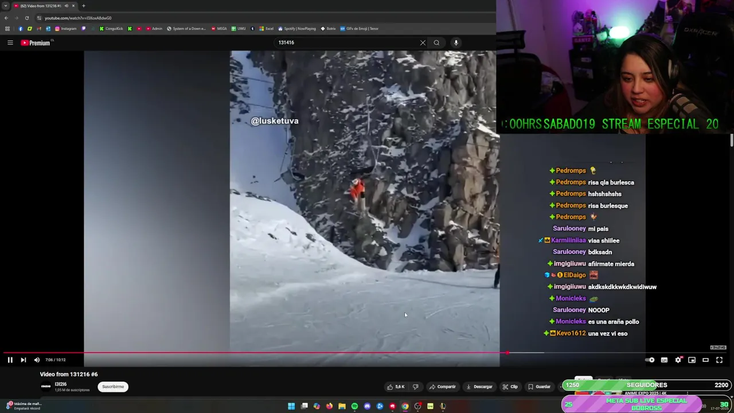This screenshot has width=734, height=413.
Task: Click the browser address bar URL
Action: click(78, 18)
